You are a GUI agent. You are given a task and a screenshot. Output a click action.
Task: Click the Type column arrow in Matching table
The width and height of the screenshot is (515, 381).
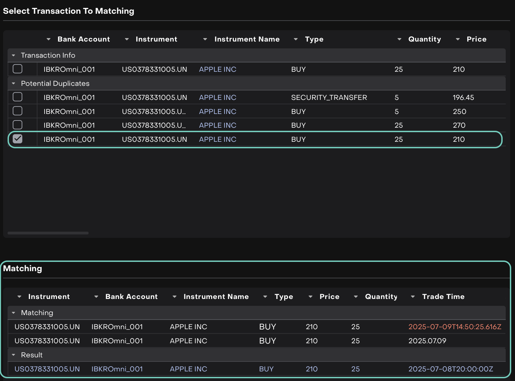(265, 297)
